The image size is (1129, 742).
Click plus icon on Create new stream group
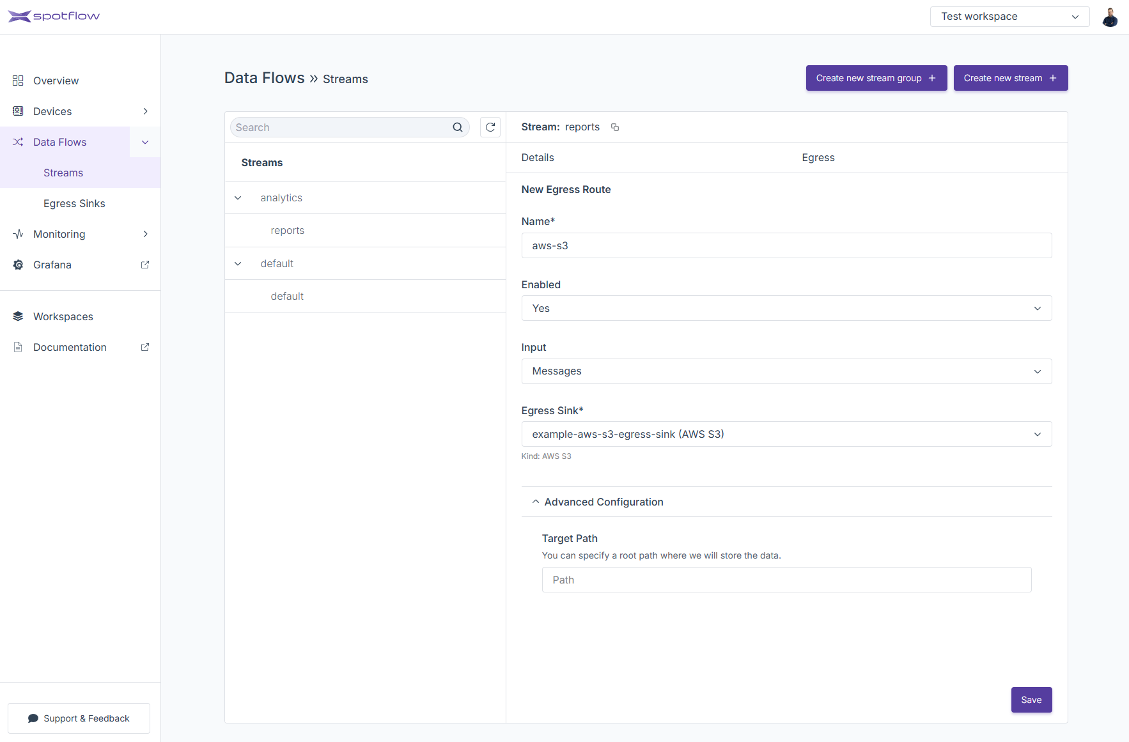[x=932, y=78]
